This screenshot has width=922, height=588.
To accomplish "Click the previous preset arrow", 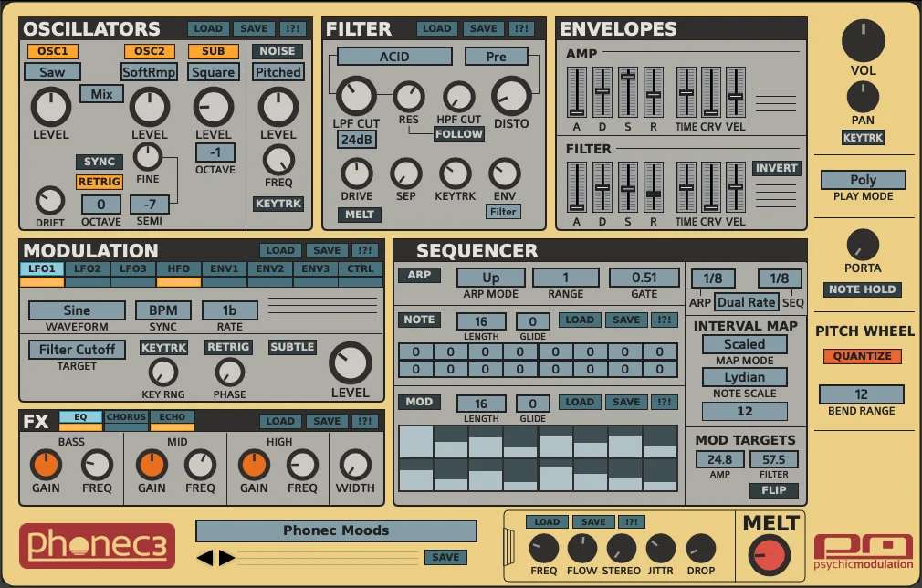I will click(204, 558).
